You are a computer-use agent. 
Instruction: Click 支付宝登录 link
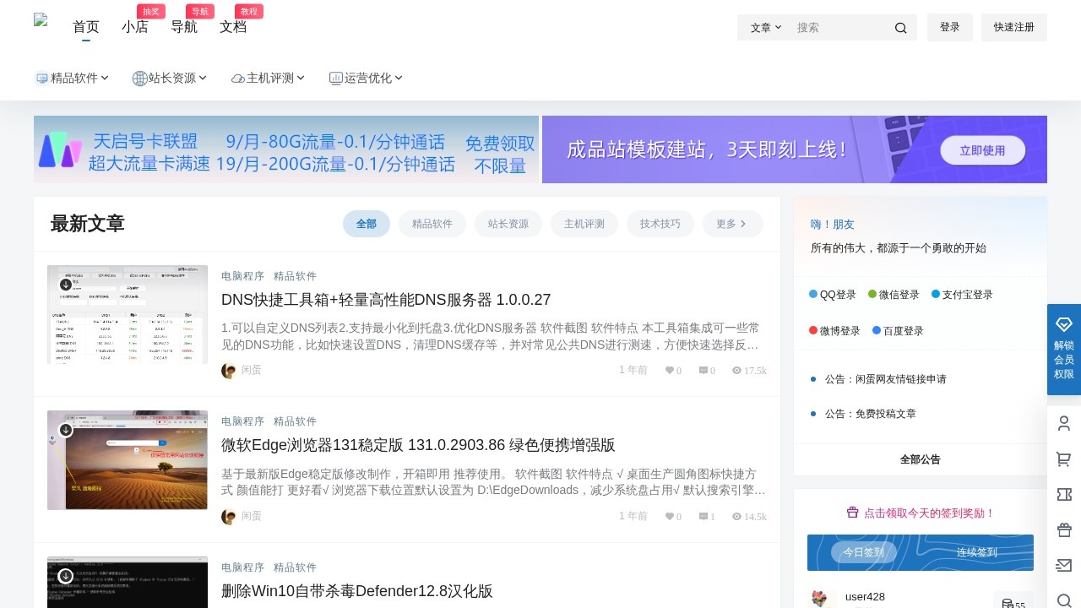tap(962, 295)
